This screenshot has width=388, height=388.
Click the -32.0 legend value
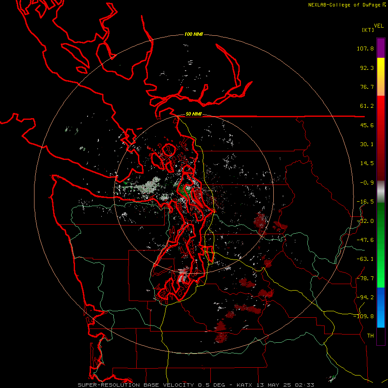pos(365,221)
